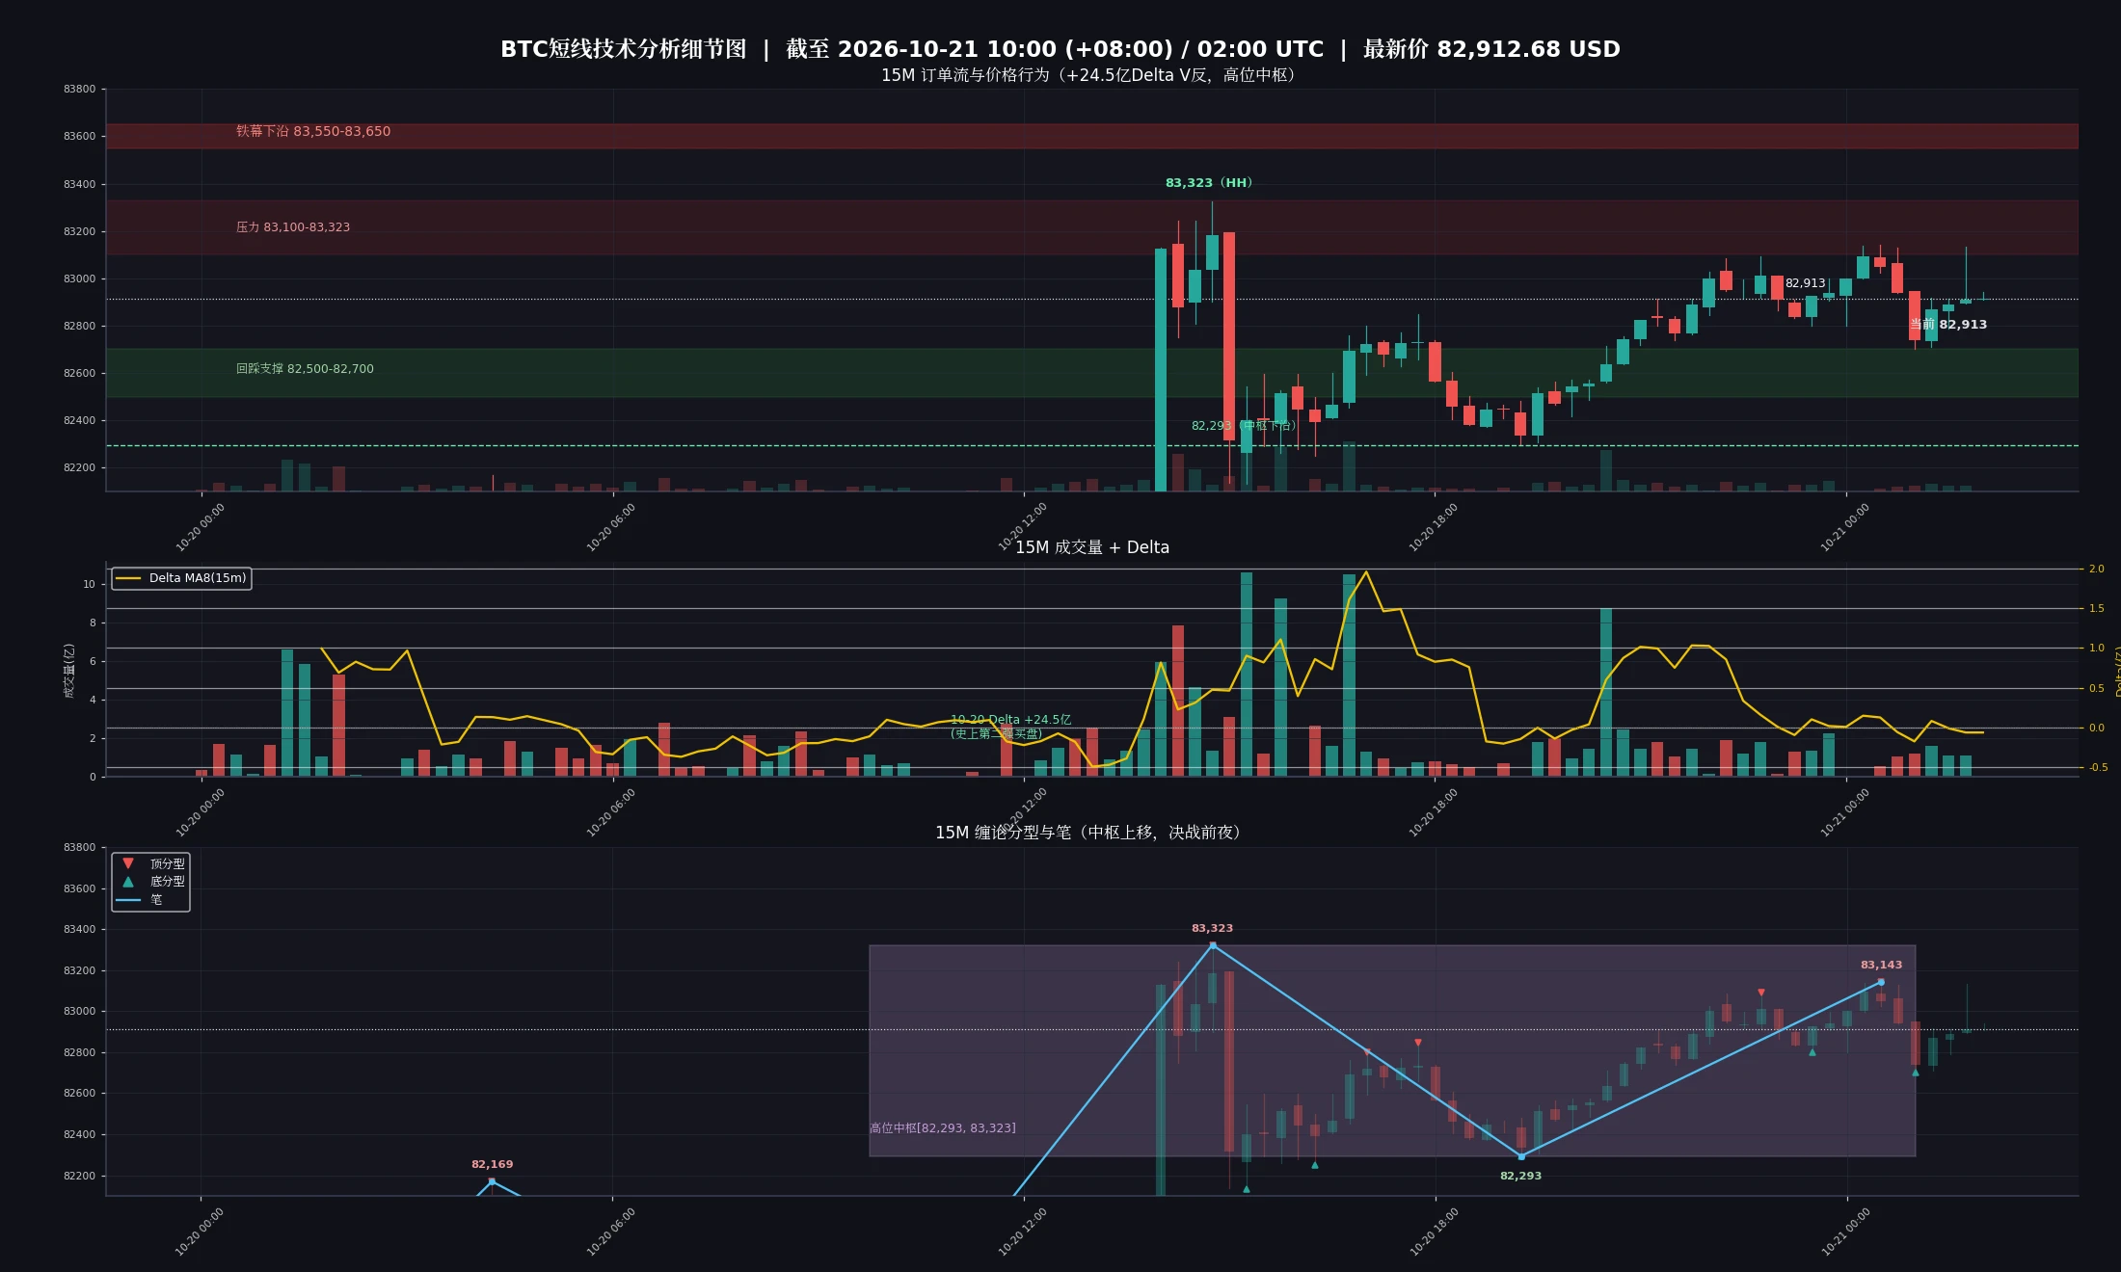Click the pen vertex marker at the 82,293 low

pos(1521,1156)
